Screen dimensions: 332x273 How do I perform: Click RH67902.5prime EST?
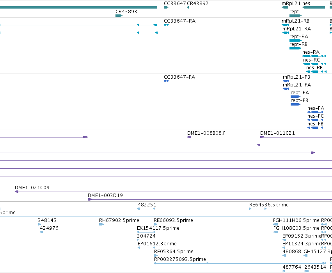pos(119,220)
